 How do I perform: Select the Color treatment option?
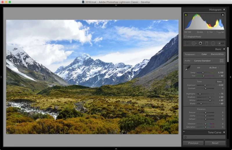(204, 54)
